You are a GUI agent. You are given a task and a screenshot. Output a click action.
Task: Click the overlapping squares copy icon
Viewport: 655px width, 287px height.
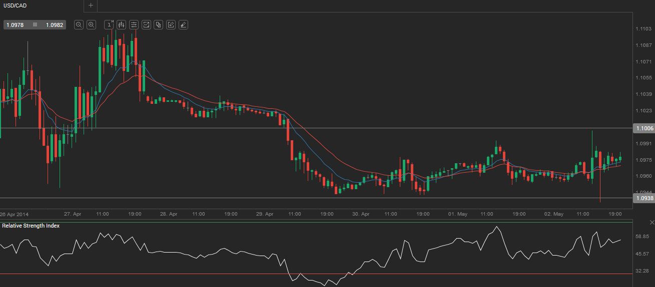tap(159, 24)
